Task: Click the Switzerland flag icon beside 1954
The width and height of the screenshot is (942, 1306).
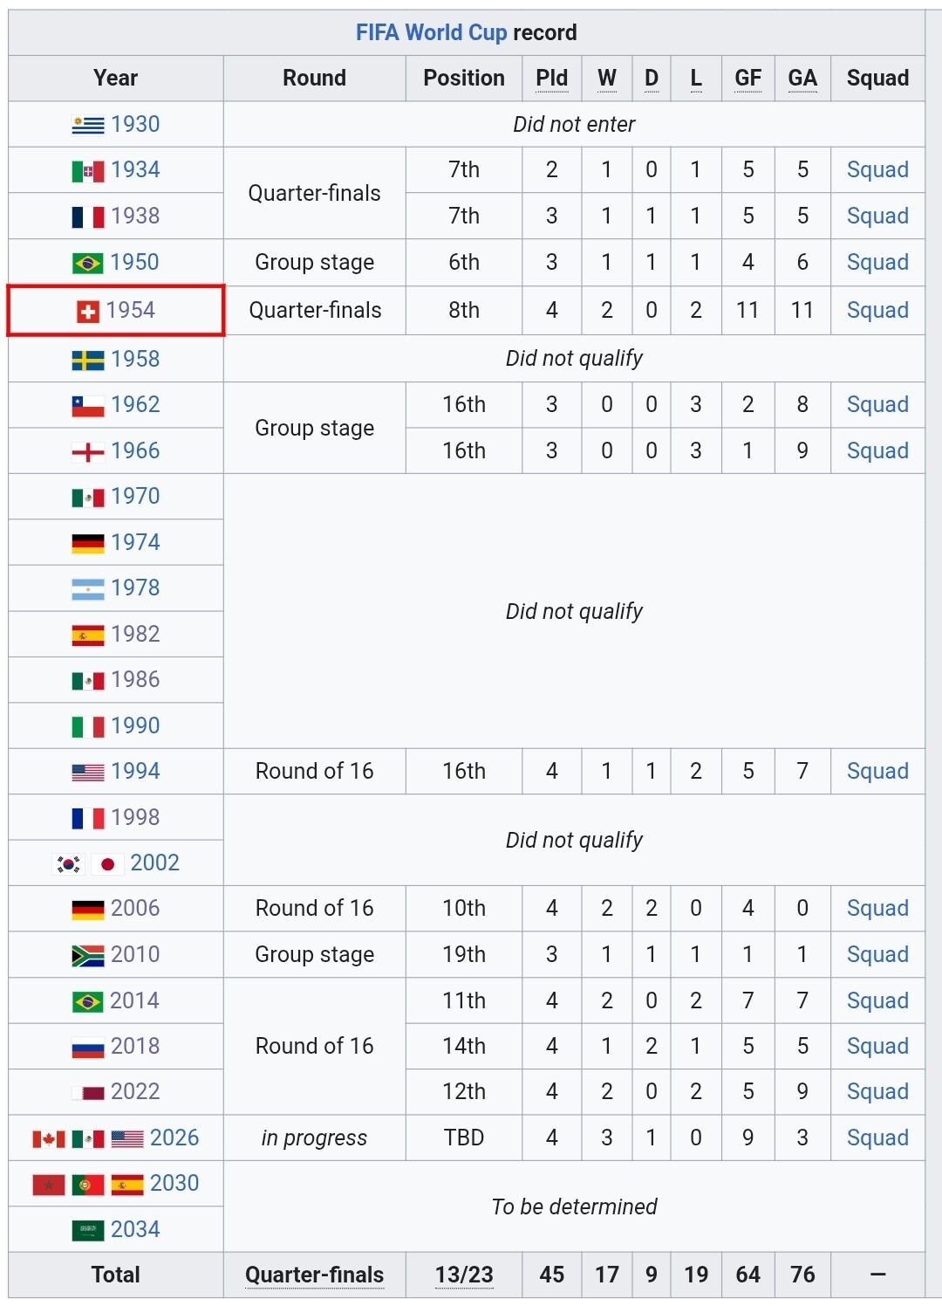Action: [88, 312]
